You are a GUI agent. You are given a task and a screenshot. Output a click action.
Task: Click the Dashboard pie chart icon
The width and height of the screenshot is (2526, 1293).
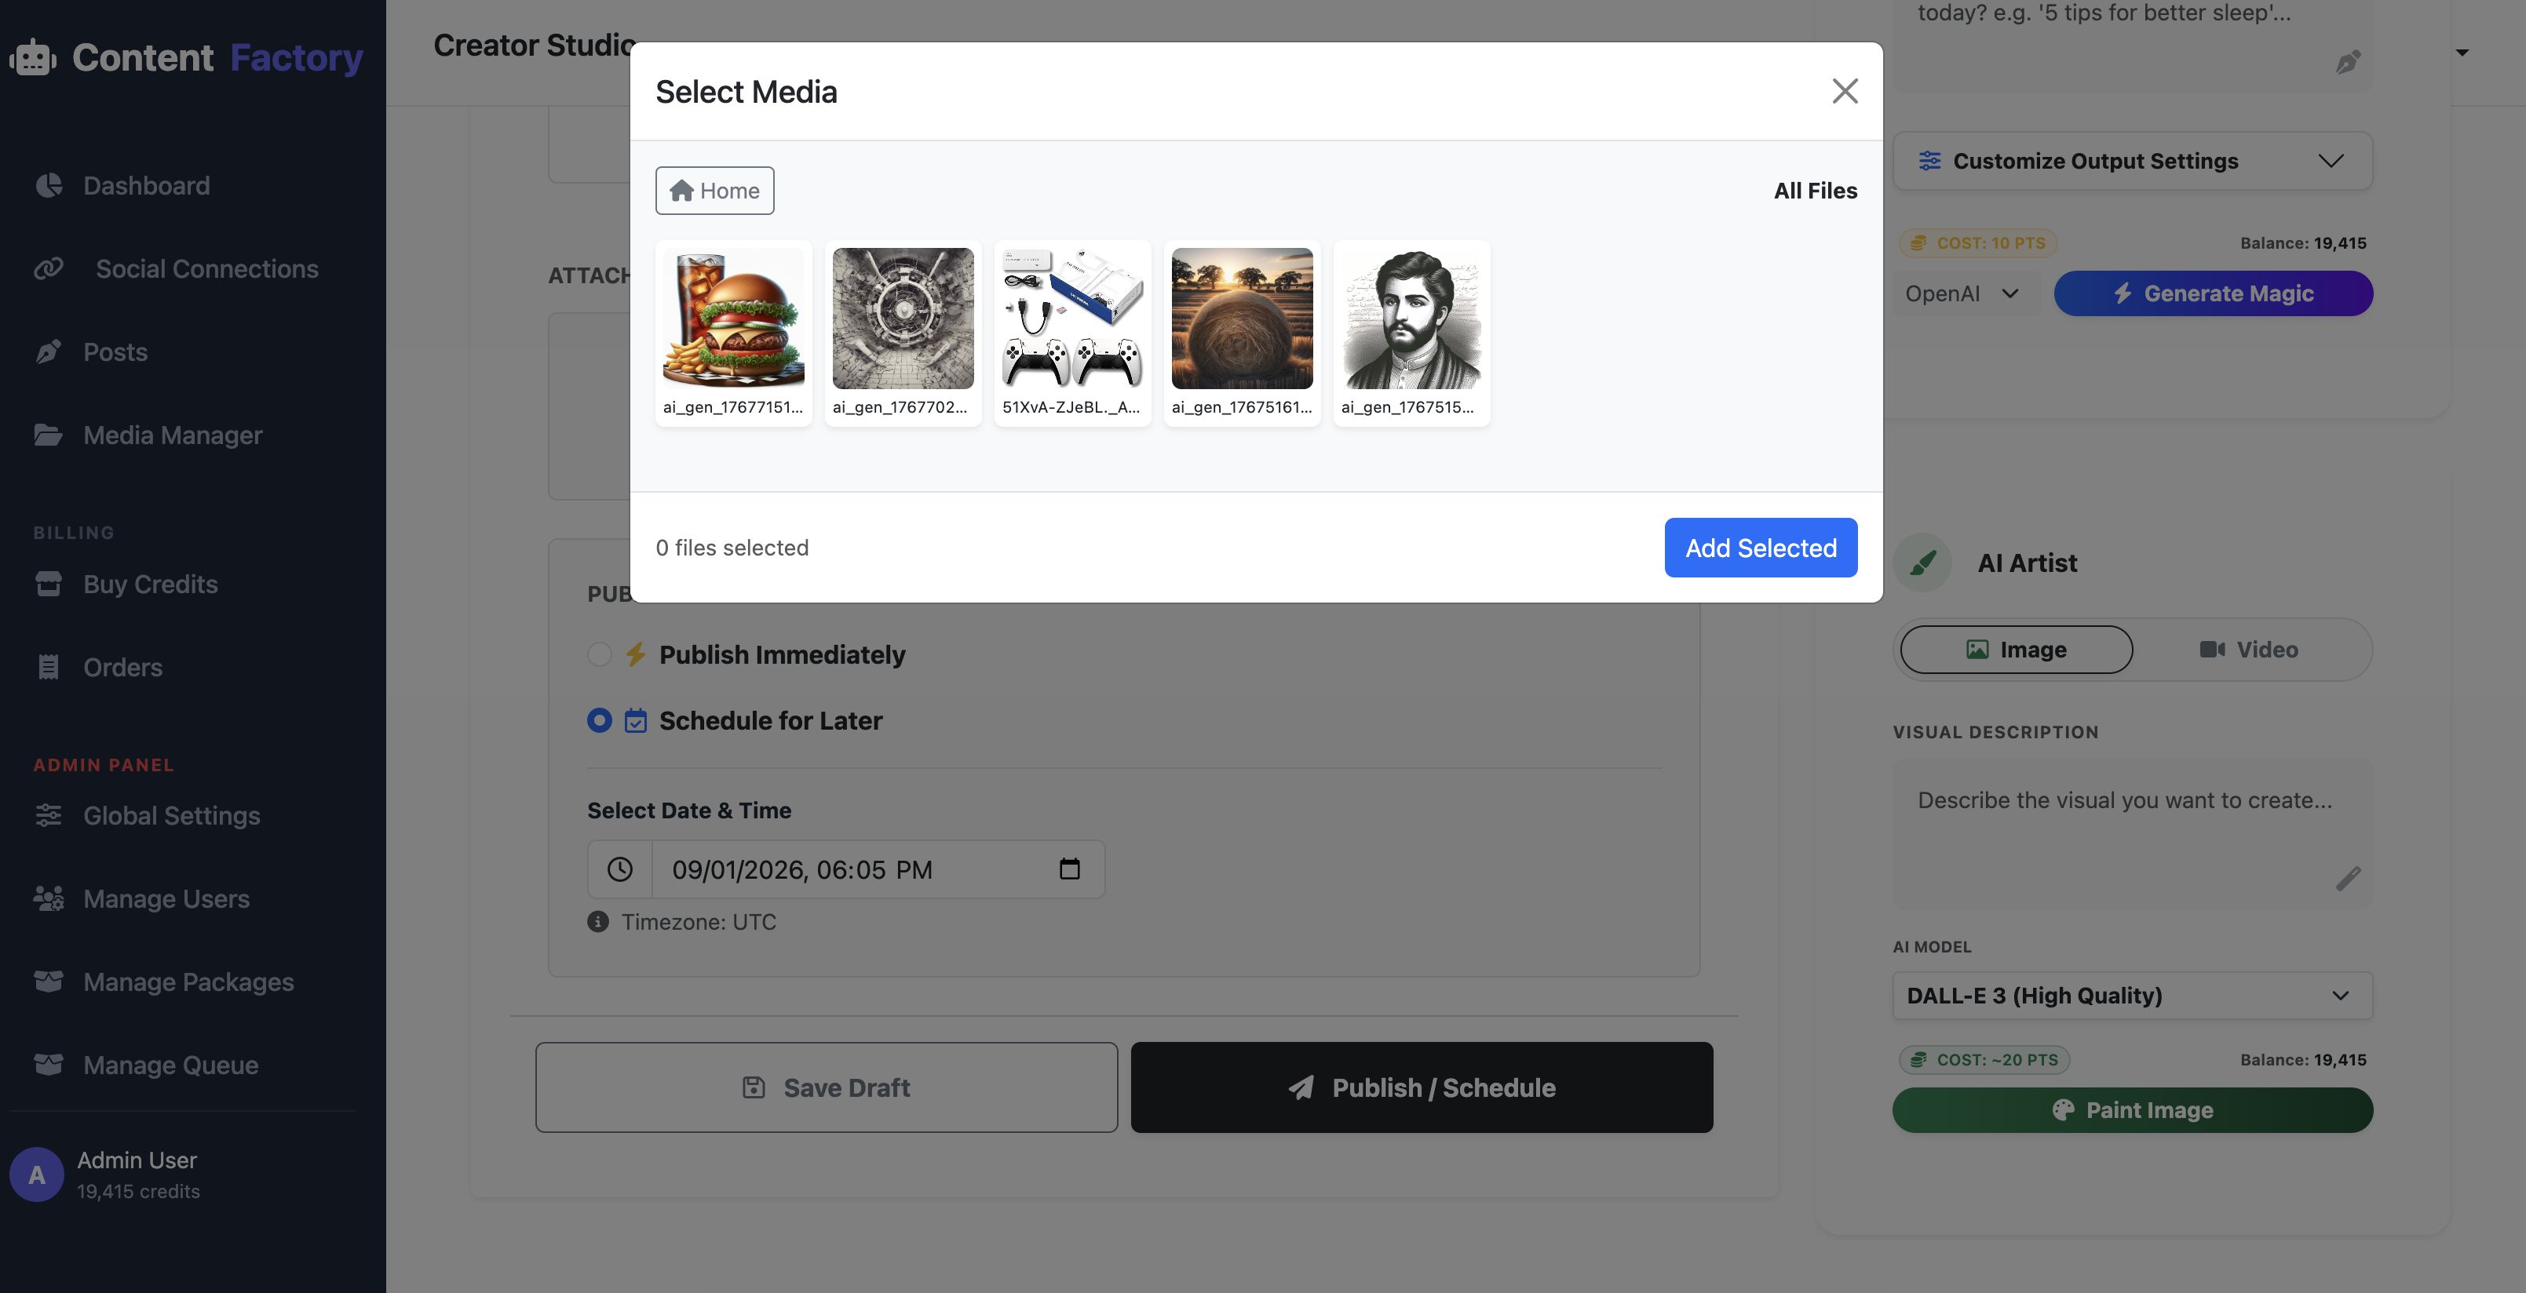[x=48, y=185]
